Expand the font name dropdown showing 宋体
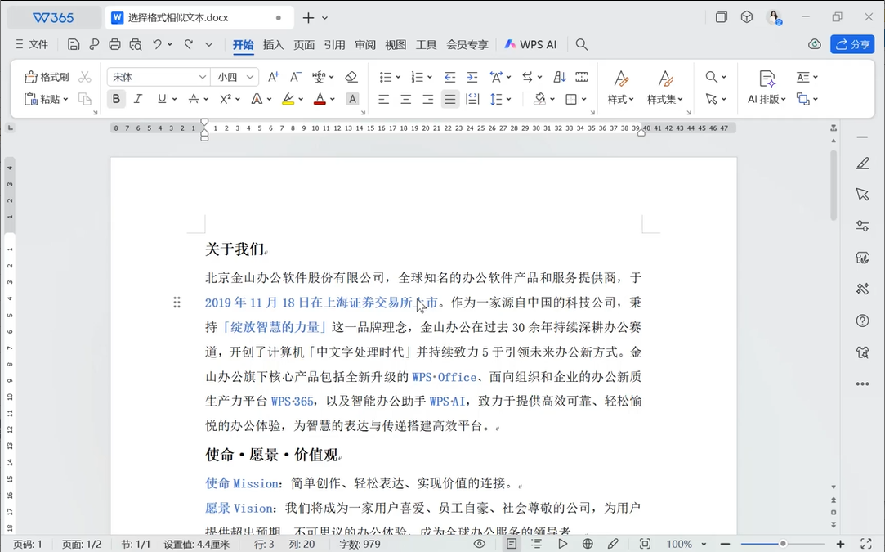Viewport: 885px width, 552px height. click(x=202, y=77)
